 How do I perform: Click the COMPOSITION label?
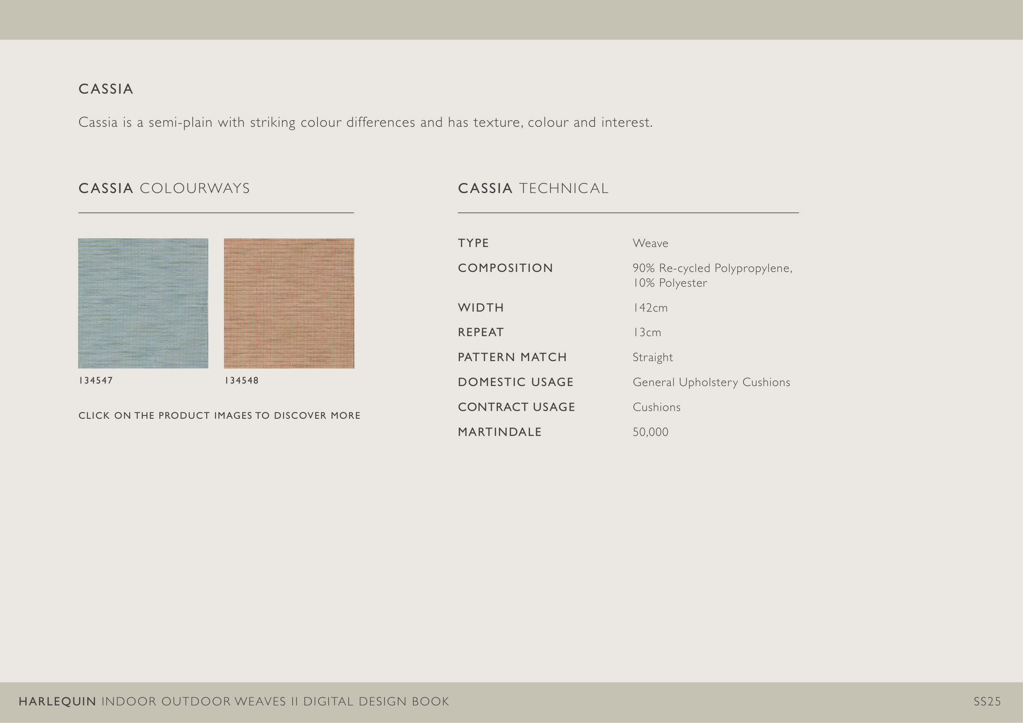505,268
